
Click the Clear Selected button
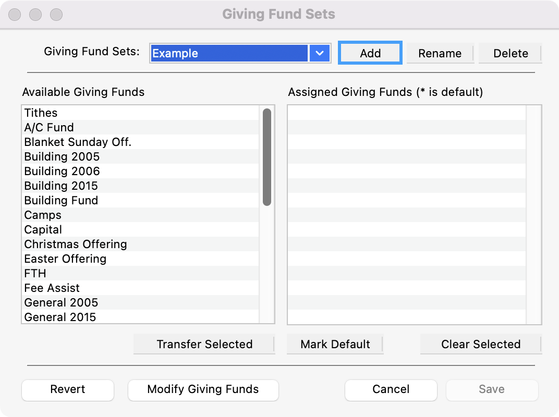coord(481,344)
